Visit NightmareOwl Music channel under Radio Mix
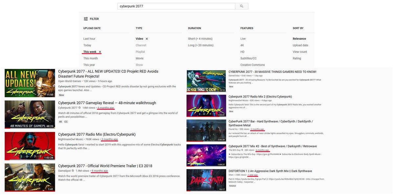Viewport: 394px width, 195px height. pos(70,139)
